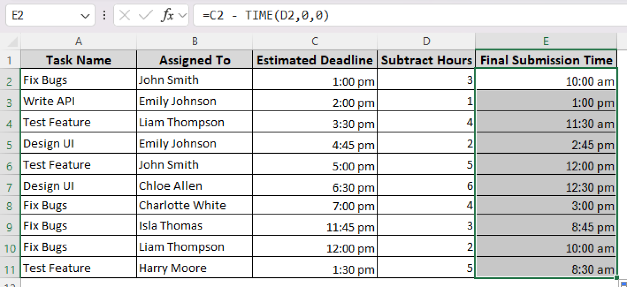Select row 11 by its row number
The height and width of the screenshot is (287, 627).
(10, 268)
